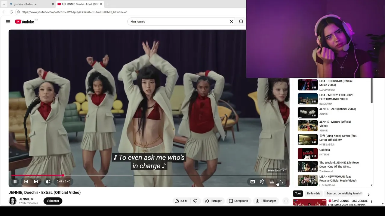The width and height of the screenshot is (385, 216).
Task: Open LISA - 'MONEY' performance video title
Action: pyautogui.click(x=336, y=97)
